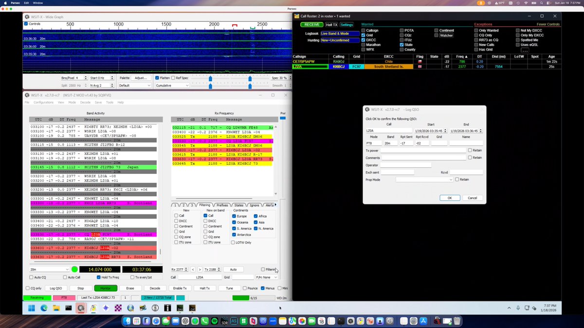The width and height of the screenshot is (584, 328).
Task: Expand the Prop Mode dropdown in Log QSO
Action: 424,179
